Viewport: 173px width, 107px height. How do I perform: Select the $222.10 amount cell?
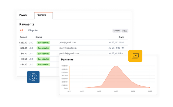(x=23, y=43)
